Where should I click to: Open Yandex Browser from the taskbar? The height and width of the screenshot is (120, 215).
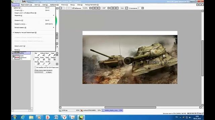(64, 117)
